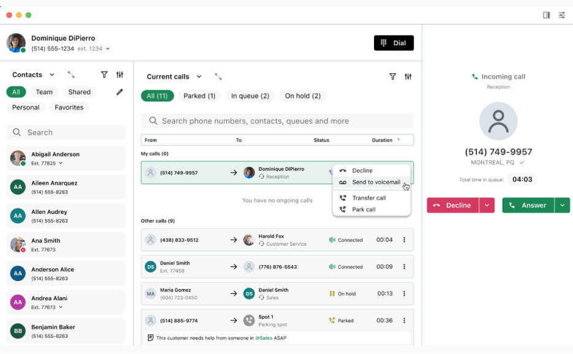Expand the Answer options arrow
573x354 pixels.
pos(563,205)
